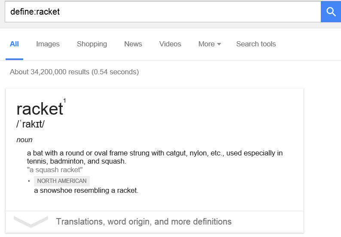
Task: Open the More dropdown menu
Action: pyautogui.click(x=210, y=44)
